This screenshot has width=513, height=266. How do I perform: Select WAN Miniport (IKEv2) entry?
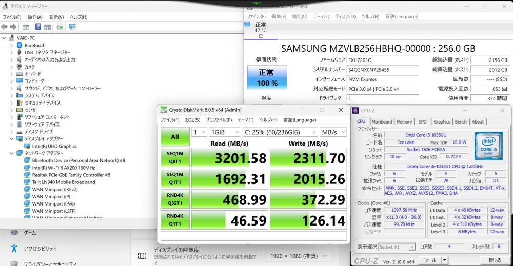[55, 189]
